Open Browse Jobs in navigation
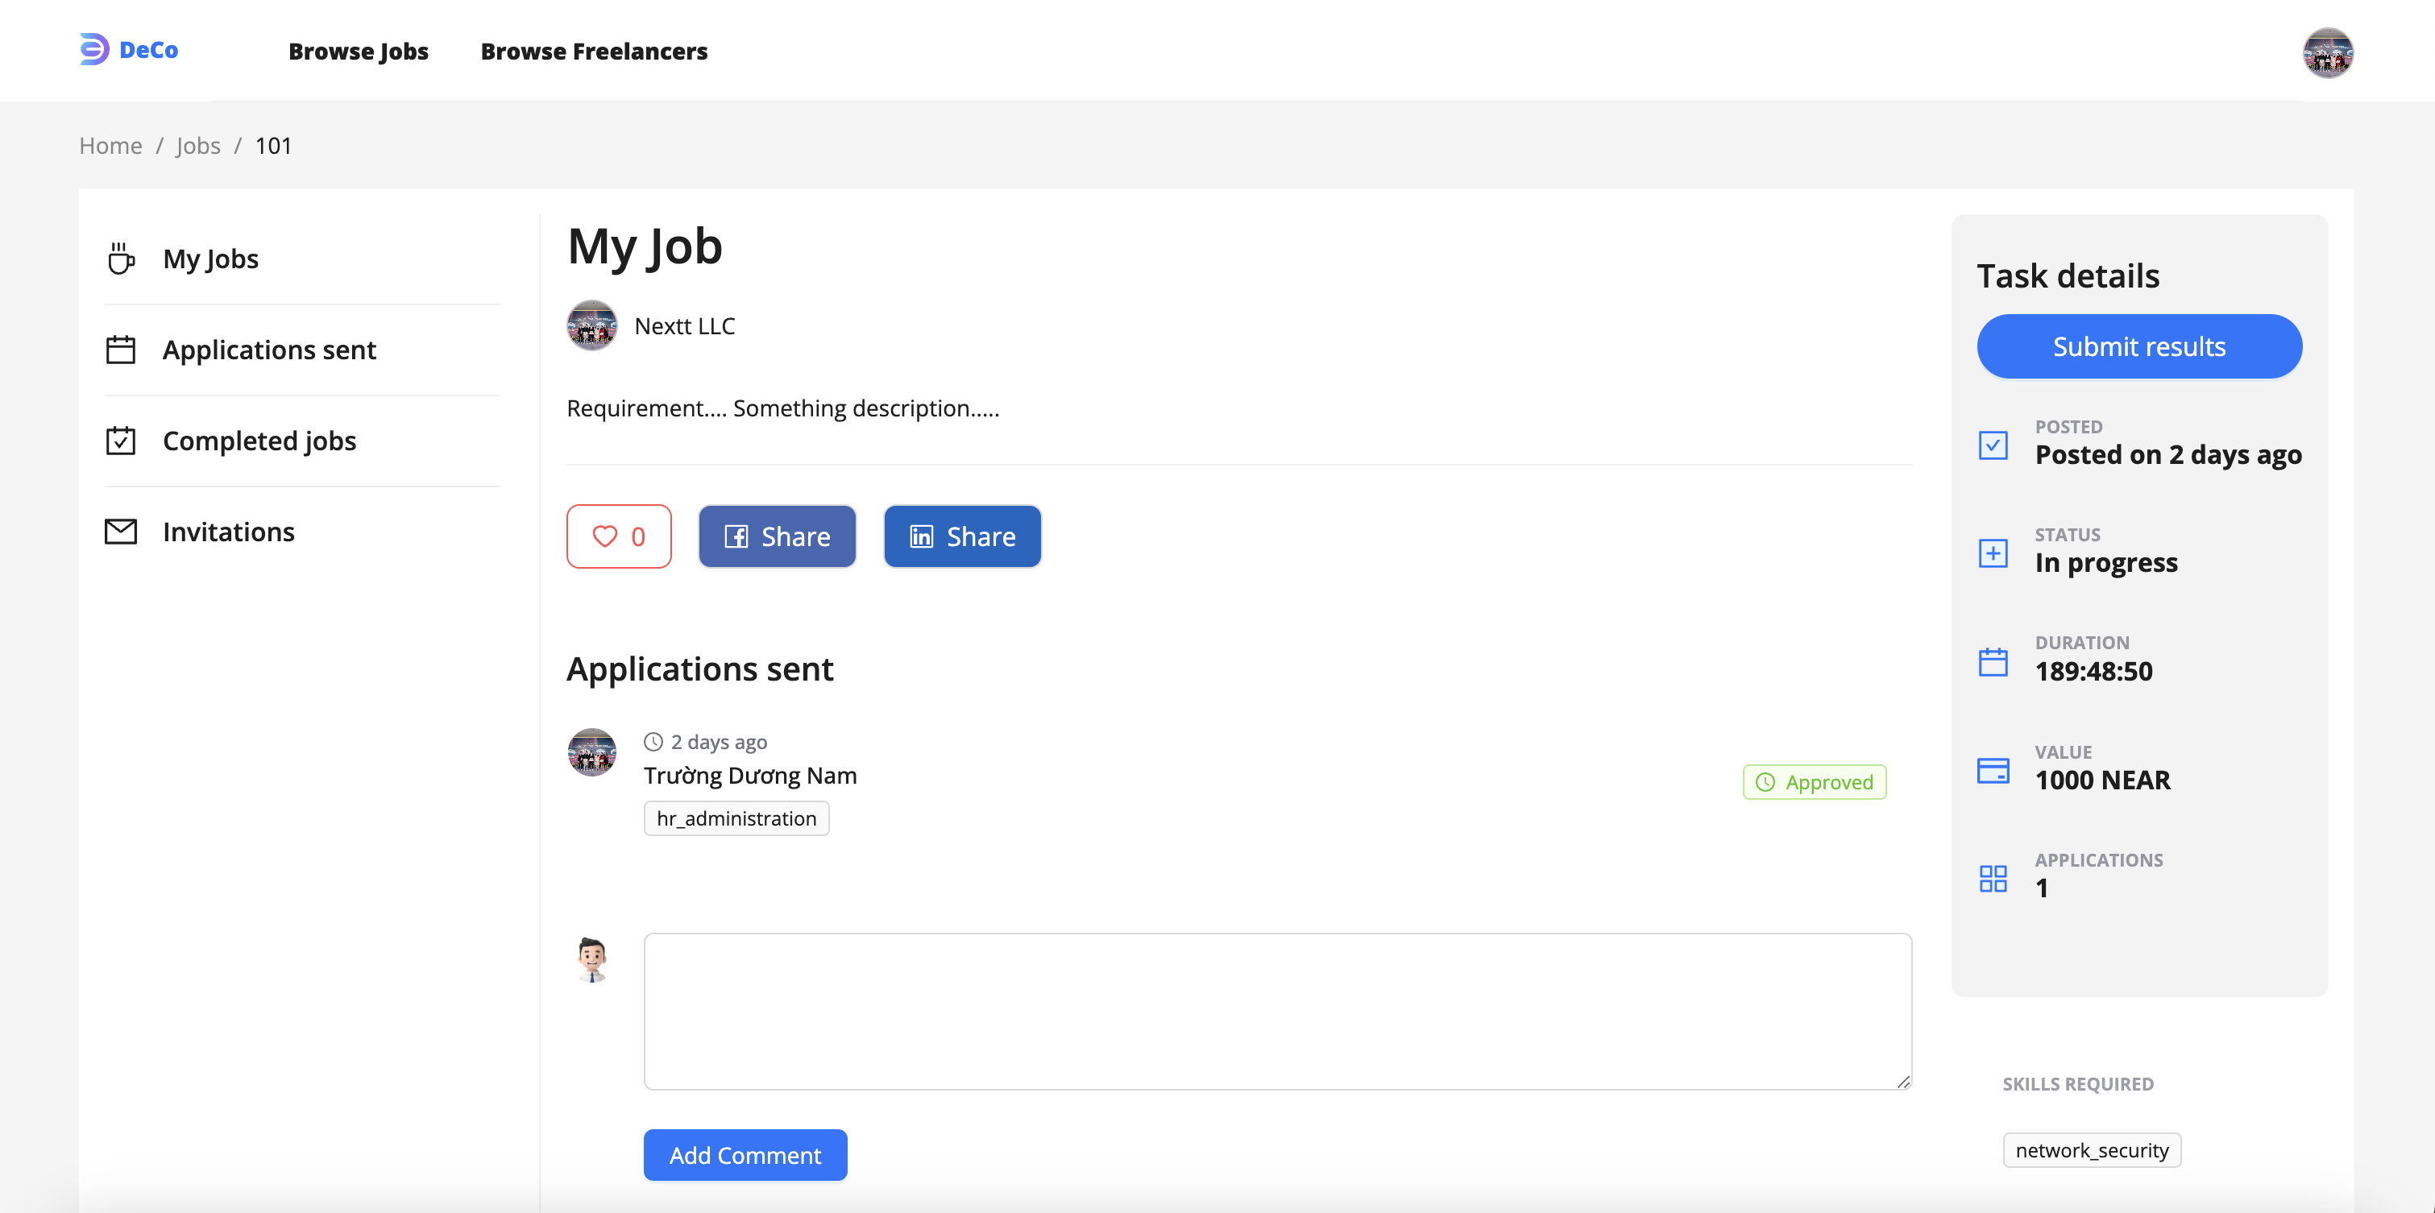 [x=359, y=51]
